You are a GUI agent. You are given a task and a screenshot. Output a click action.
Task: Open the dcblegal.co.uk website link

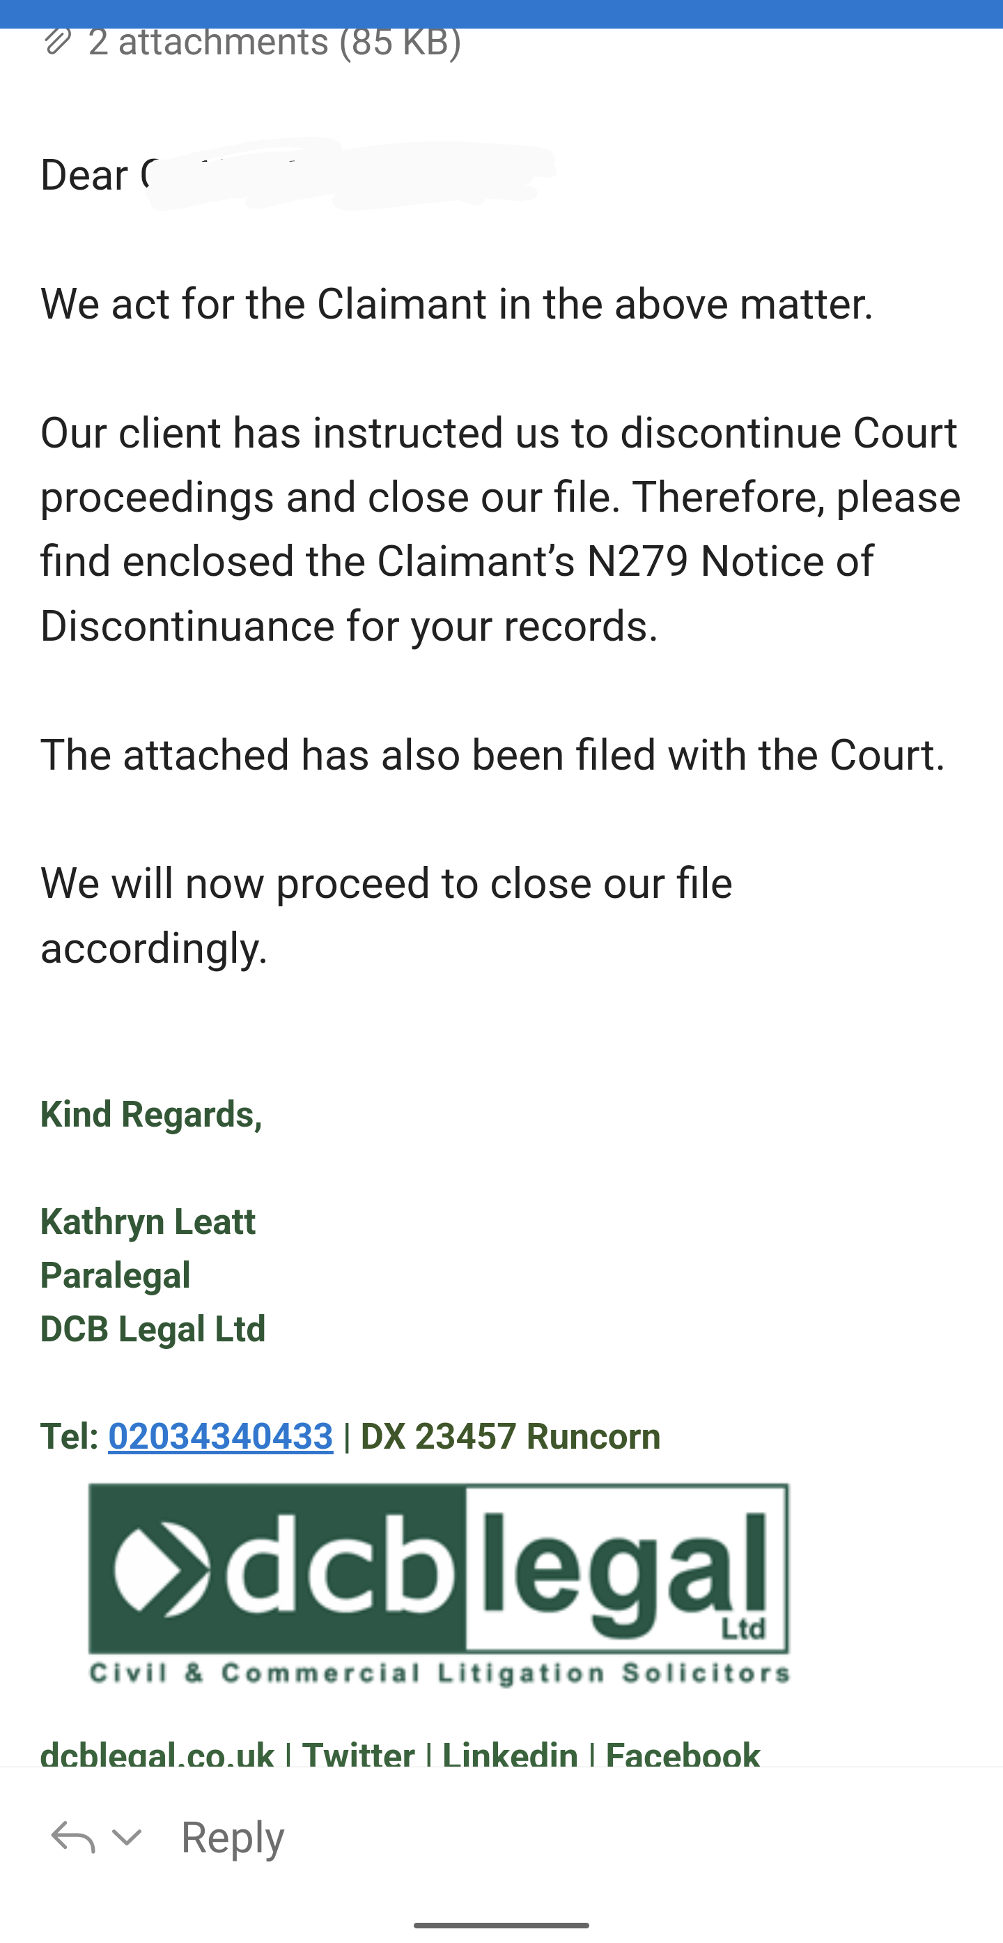point(157,1755)
